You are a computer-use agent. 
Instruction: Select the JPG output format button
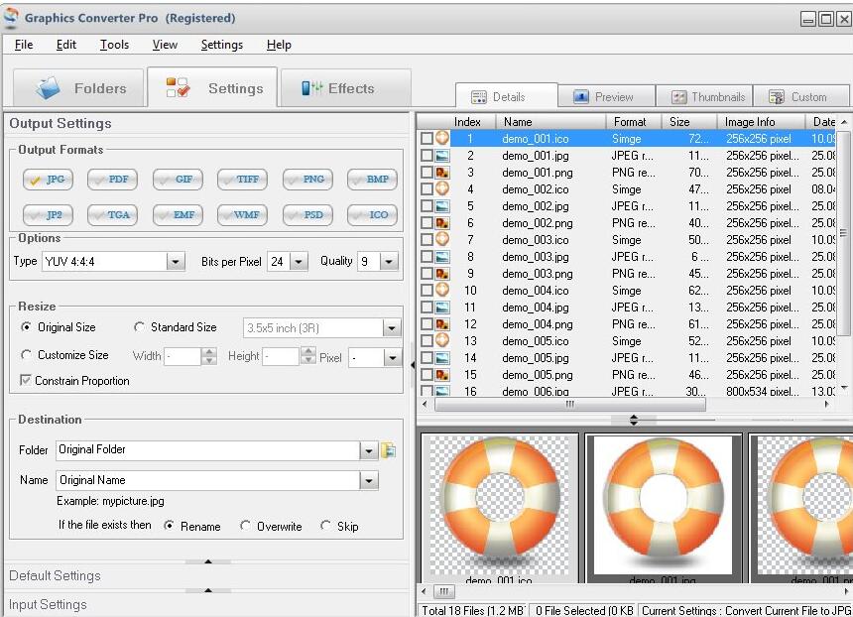[48, 180]
